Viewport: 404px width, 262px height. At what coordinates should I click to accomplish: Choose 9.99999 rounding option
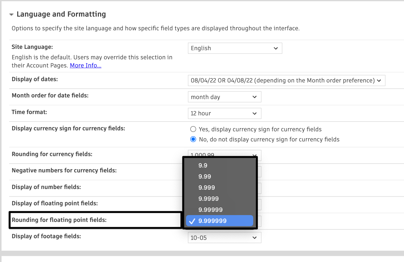click(x=210, y=210)
